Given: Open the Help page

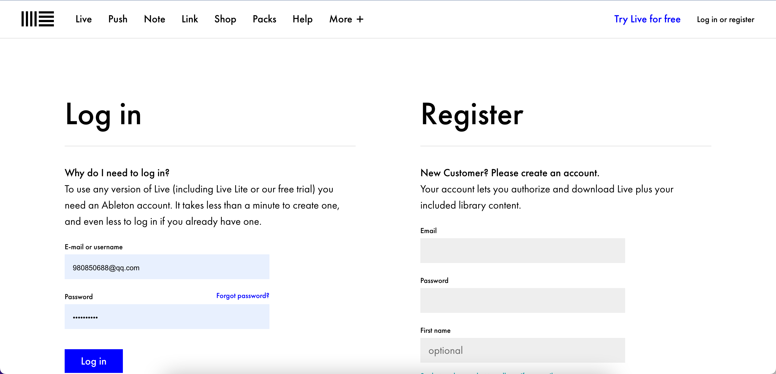Looking at the screenshot, I should pyautogui.click(x=302, y=19).
